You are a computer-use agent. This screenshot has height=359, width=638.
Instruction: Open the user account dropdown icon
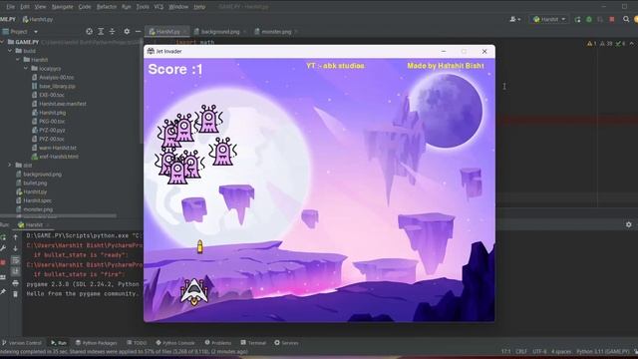coord(514,19)
